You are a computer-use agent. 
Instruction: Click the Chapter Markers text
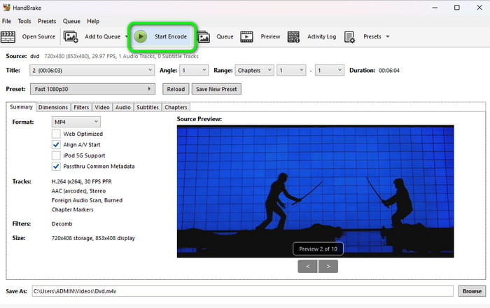(x=73, y=209)
